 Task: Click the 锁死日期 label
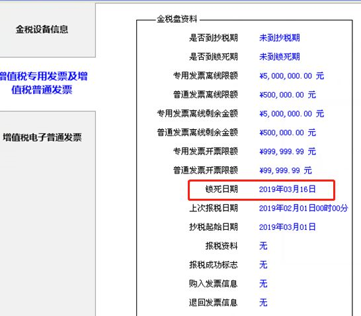click(221, 189)
